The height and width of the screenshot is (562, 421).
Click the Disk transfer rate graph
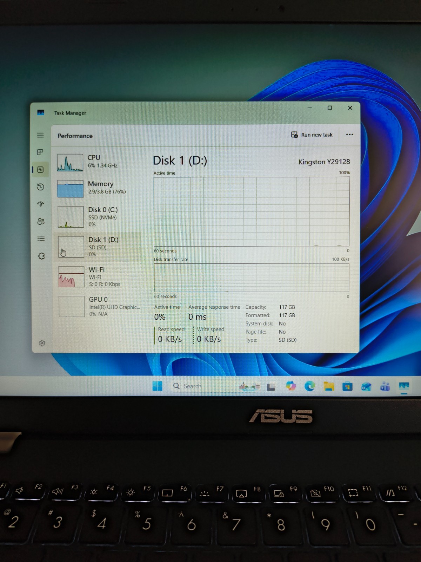252,277
